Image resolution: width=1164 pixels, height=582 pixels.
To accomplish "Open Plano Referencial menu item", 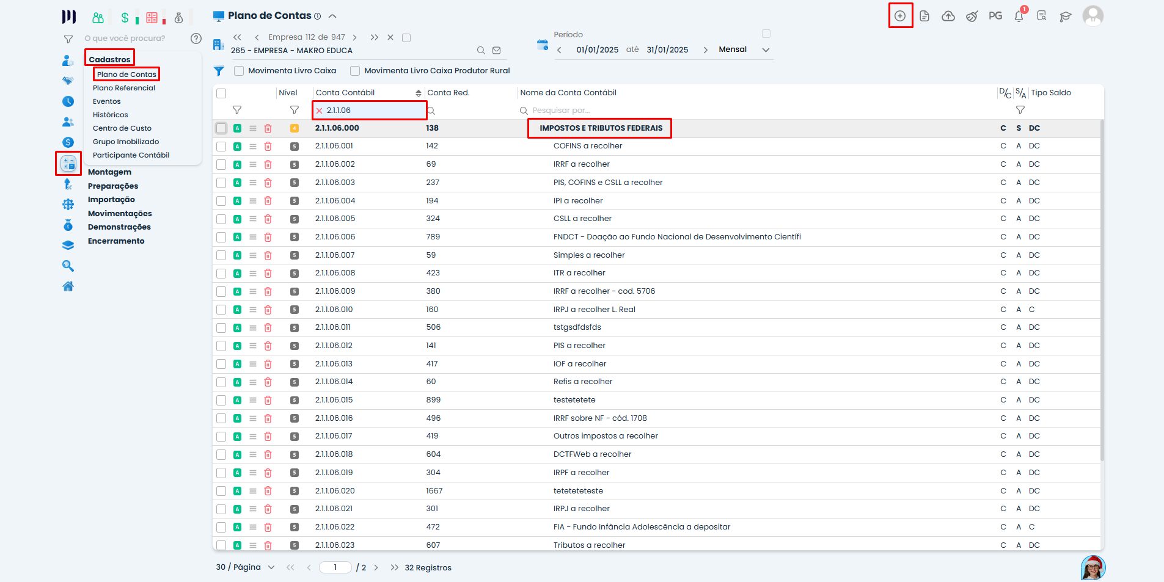I will pos(124,88).
